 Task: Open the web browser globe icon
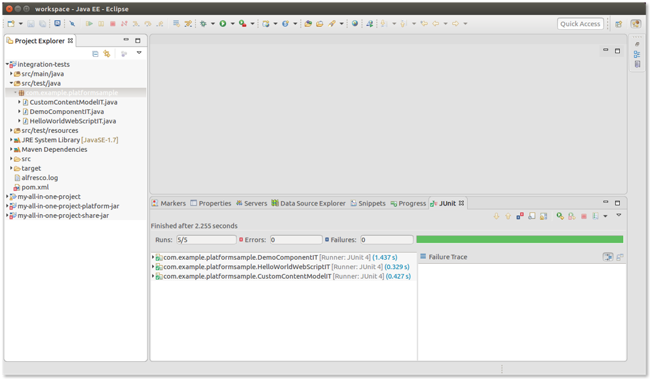click(355, 24)
